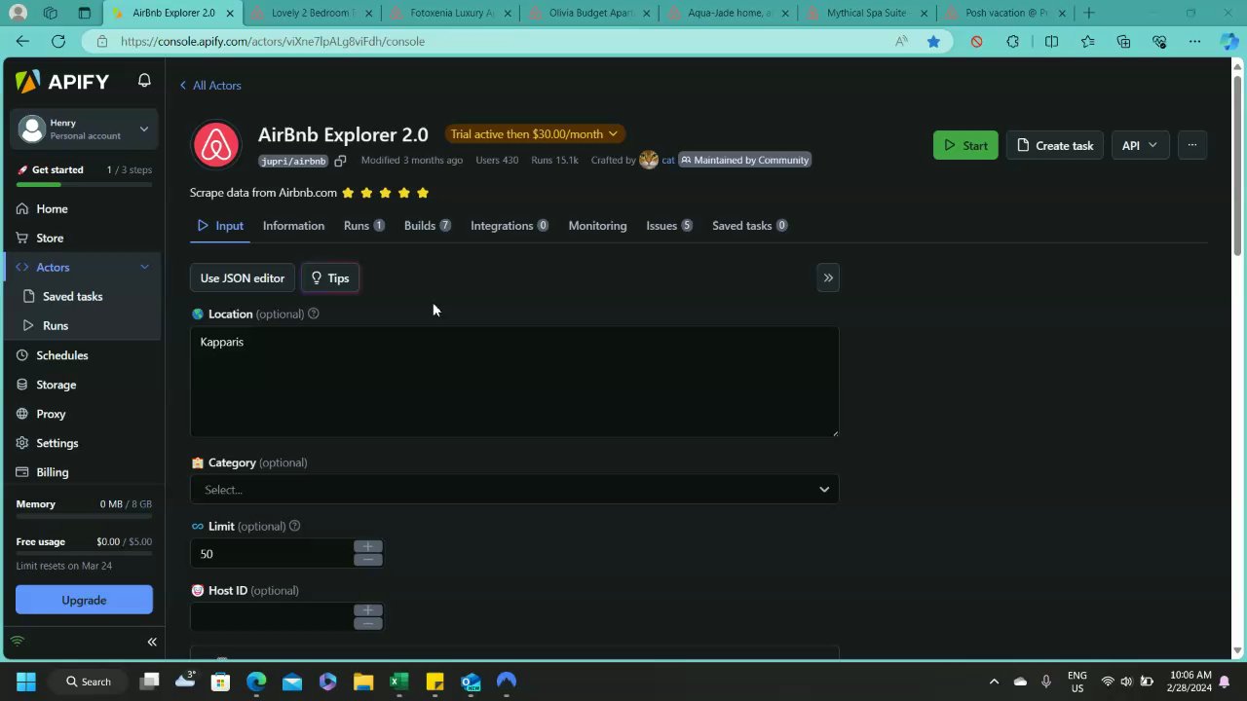Open browser extensions puzzle icon
This screenshot has width=1247, height=701.
click(x=1013, y=41)
